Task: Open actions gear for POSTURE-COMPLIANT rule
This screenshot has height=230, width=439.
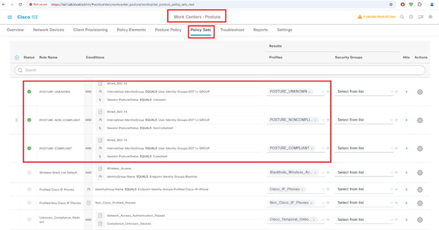Action: click(420, 149)
